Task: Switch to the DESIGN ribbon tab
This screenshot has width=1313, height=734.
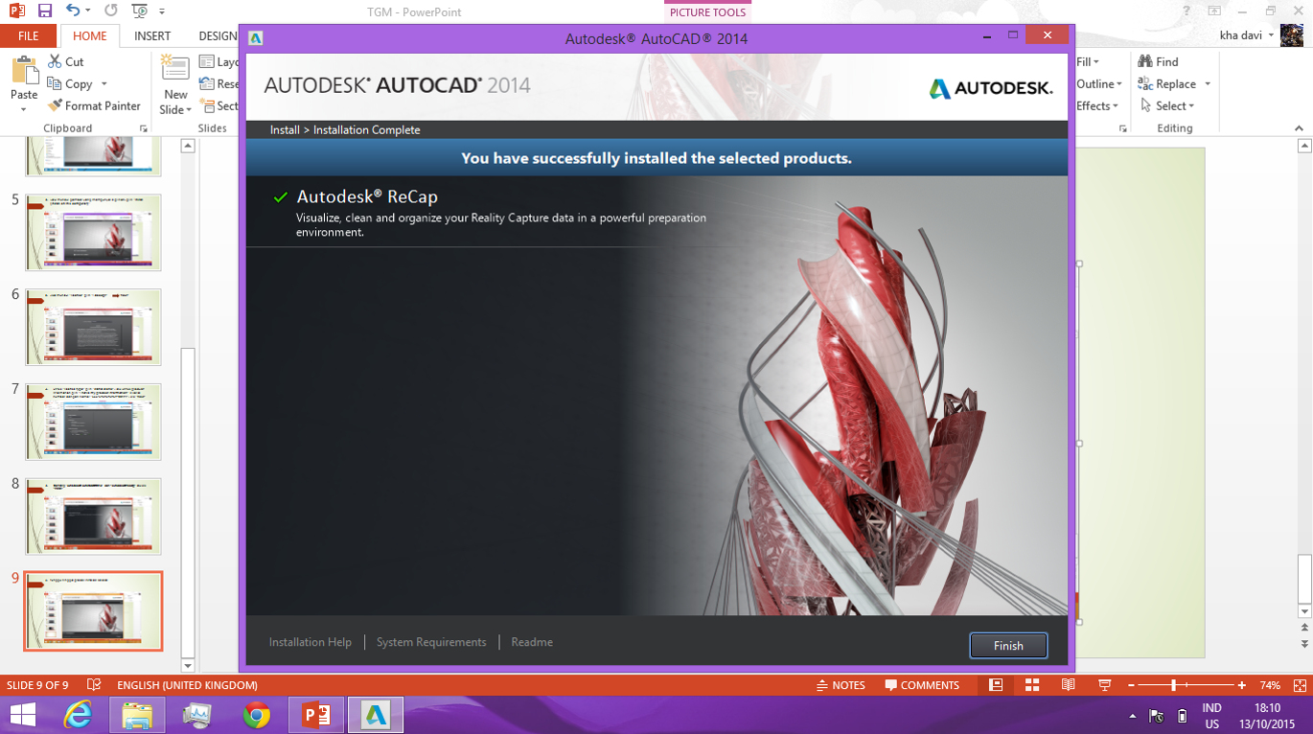Action: coord(218,35)
